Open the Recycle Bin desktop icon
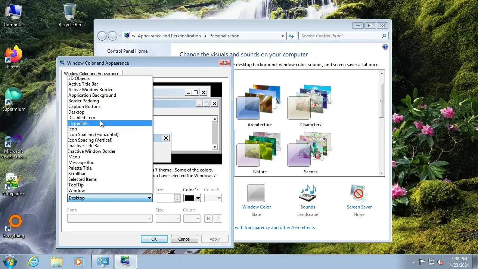 pos(69,16)
